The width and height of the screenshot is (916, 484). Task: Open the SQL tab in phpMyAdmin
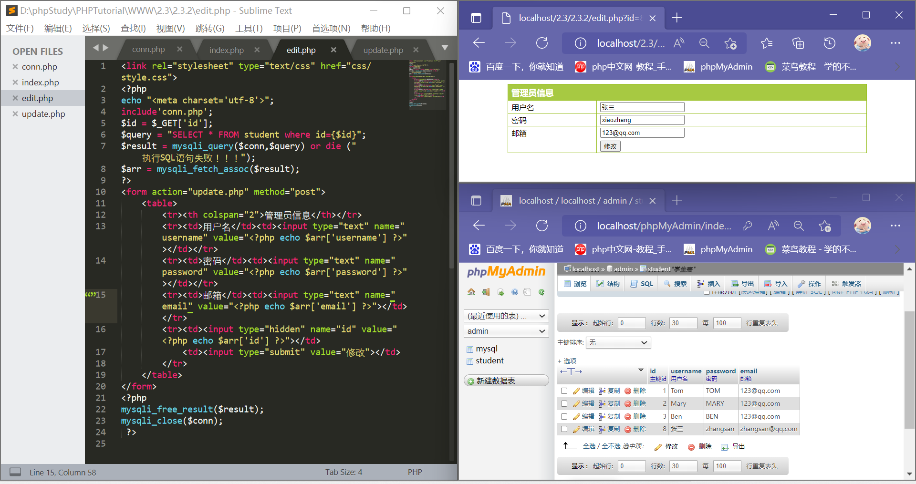[x=642, y=284]
